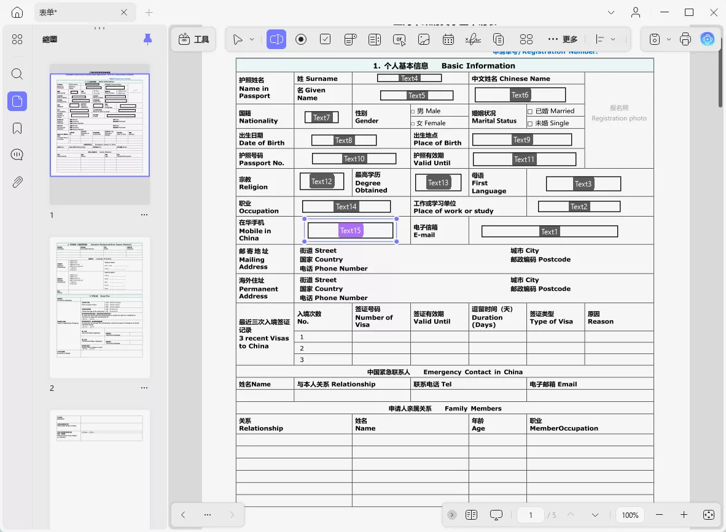The width and height of the screenshot is (726, 532).
Task: Select the text field tool
Action: pyautogui.click(x=276, y=39)
